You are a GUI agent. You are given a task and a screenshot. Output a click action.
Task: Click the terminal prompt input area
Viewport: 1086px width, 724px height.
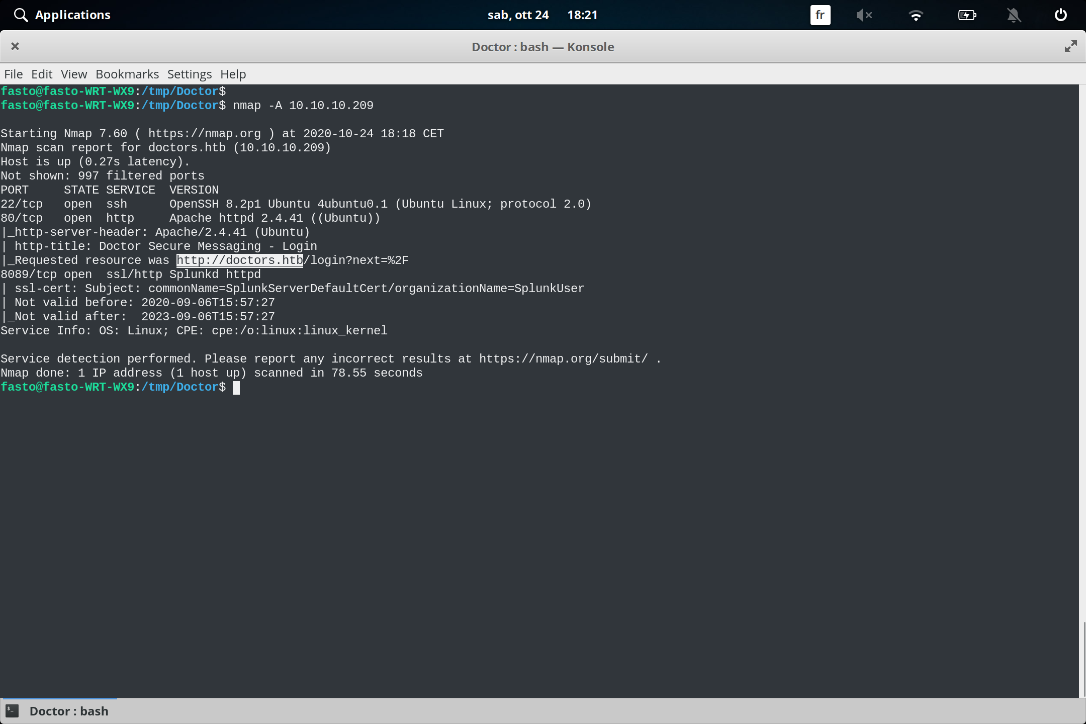coord(236,387)
